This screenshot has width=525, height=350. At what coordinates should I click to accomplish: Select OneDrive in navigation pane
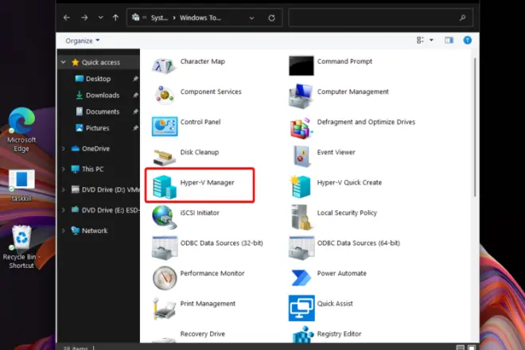pos(95,149)
